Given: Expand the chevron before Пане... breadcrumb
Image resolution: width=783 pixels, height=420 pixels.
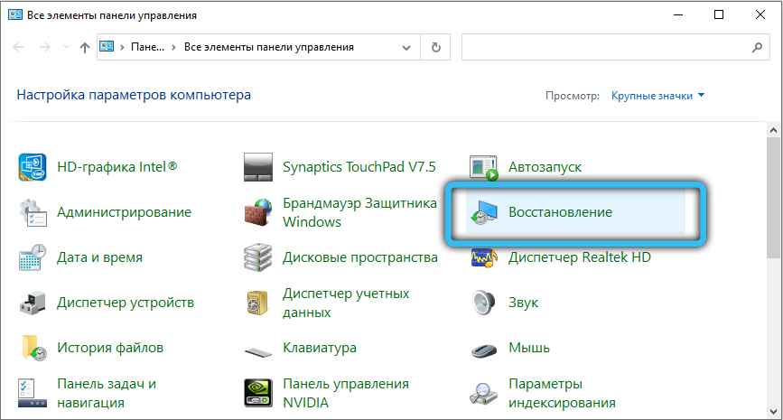Looking at the screenshot, I should coord(122,48).
